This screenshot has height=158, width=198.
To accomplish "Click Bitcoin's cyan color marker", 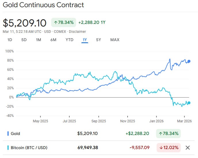I will (8, 148).
